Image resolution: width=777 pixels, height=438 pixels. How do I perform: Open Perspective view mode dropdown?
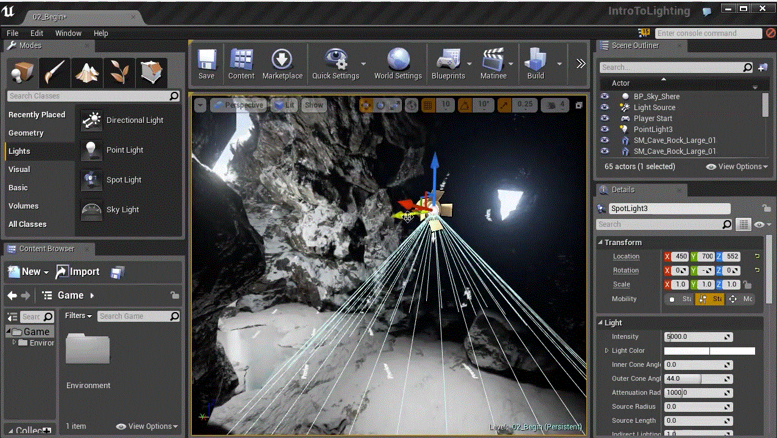[238, 105]
